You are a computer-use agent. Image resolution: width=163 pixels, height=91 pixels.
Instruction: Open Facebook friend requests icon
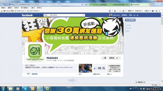(35, 15)
